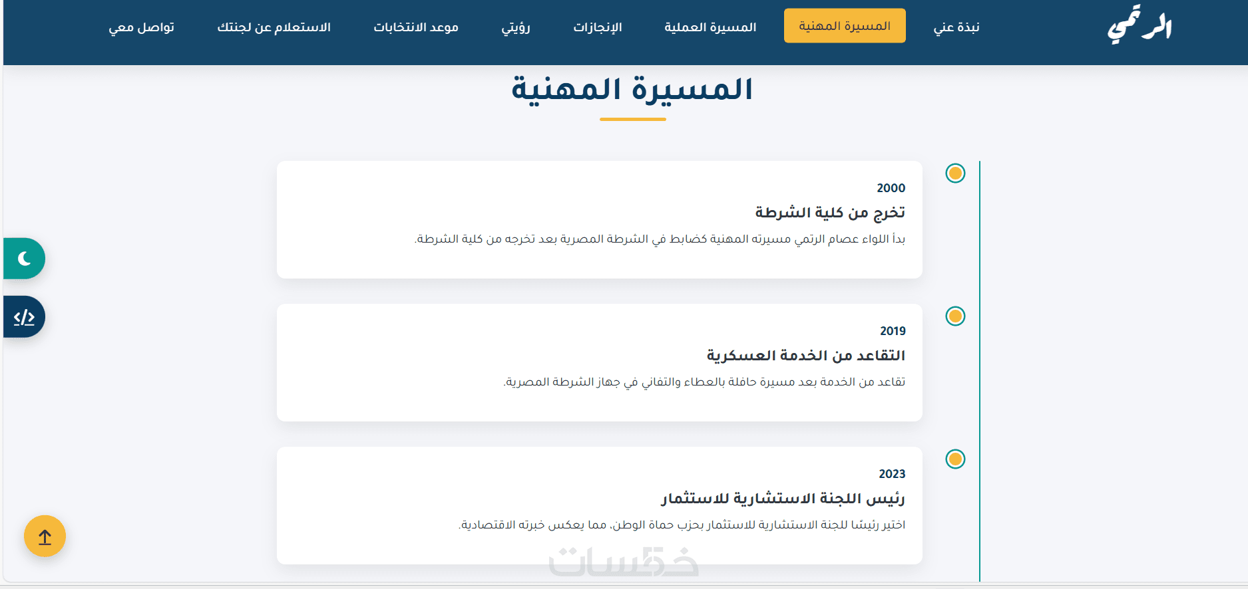The height and width of the screenshot is (589, 1248).
Task: Click the description starting بدأ اللواء عصام
Action: [x=660, y=239]
